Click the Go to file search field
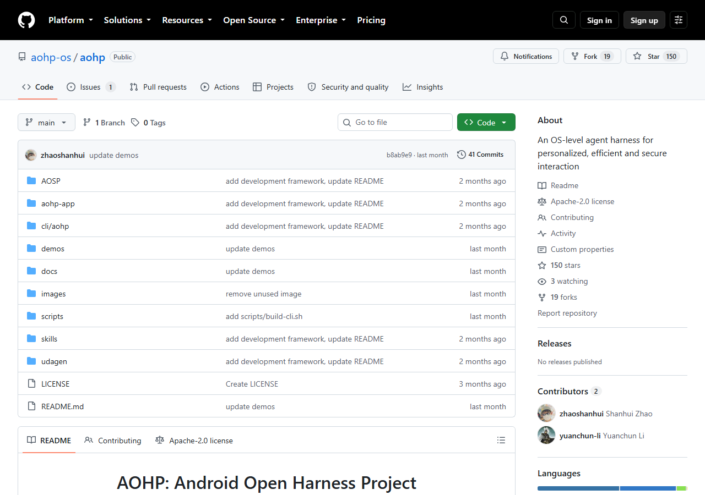The image size is (705, 495). coord(395,122)
